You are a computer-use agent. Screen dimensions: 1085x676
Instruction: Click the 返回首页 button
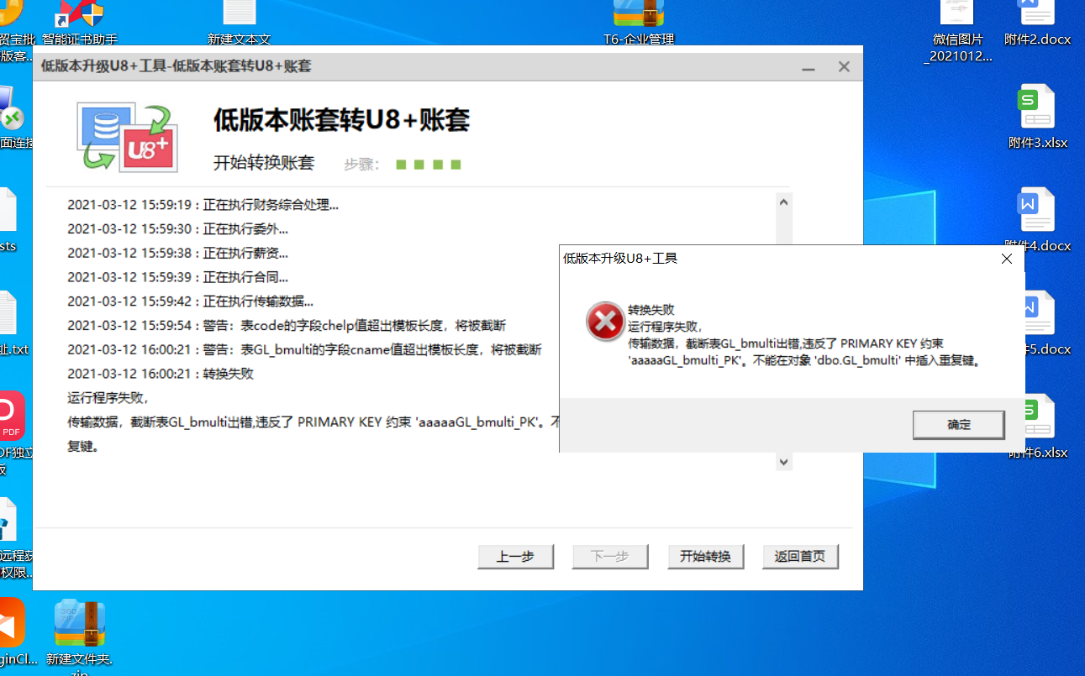tap(800, 556)
